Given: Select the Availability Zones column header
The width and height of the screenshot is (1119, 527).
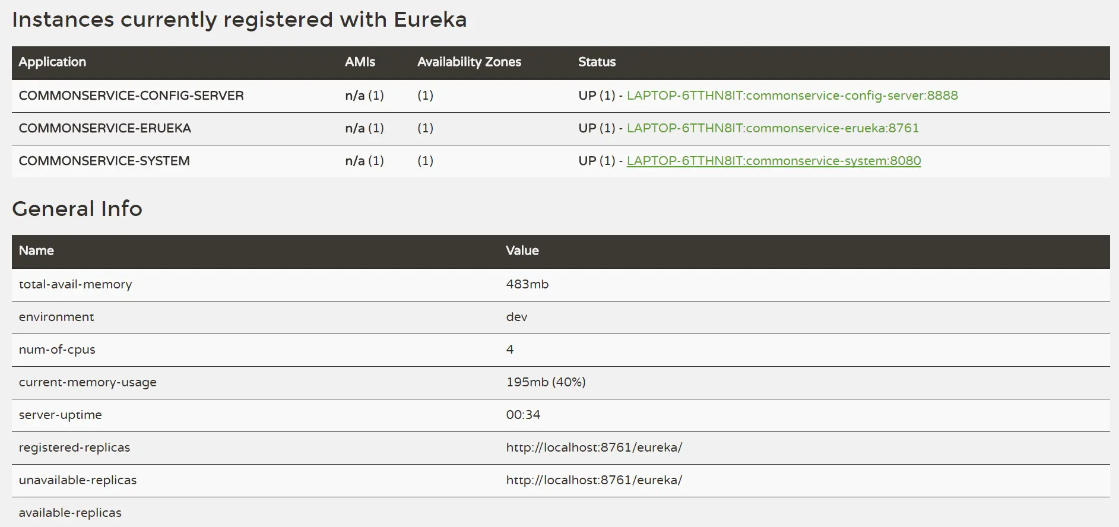Looking at the screenshot, I should pyautogui.click(x=469, y=62).
